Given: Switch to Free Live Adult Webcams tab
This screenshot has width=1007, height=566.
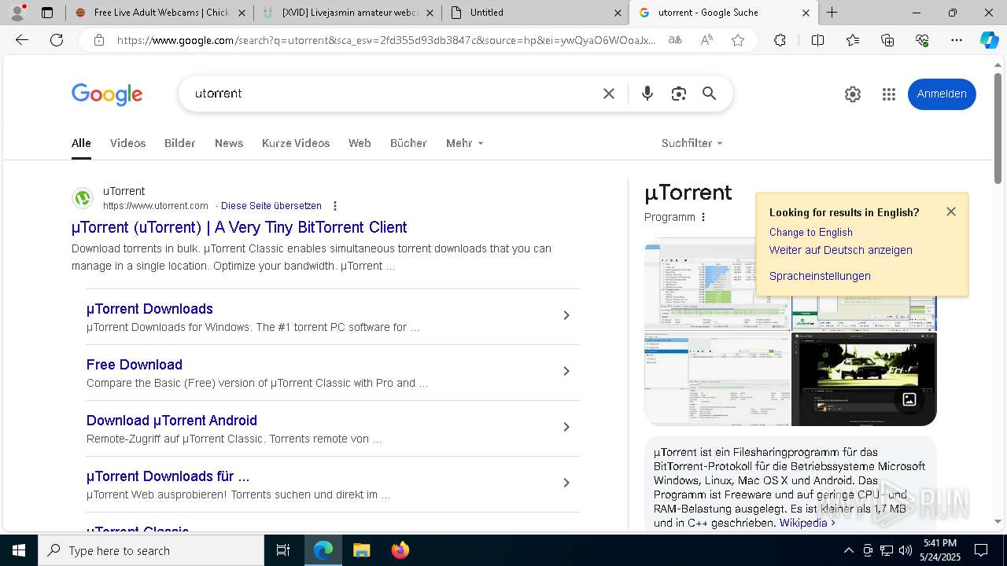Looking at the screenshot, I should point(160,13).
